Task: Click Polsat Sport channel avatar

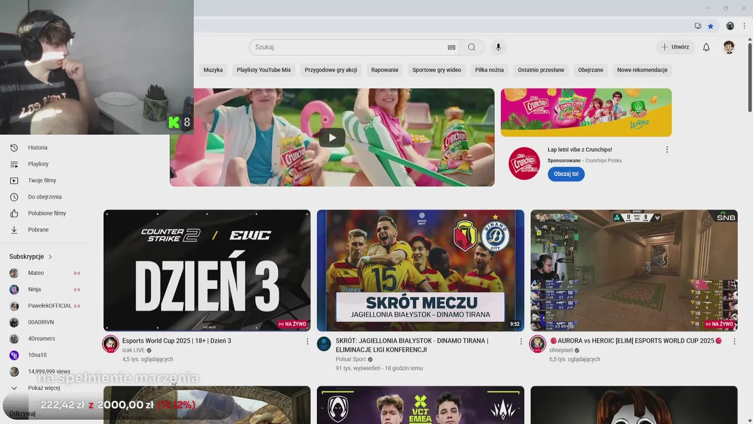Action: [324, 344]
